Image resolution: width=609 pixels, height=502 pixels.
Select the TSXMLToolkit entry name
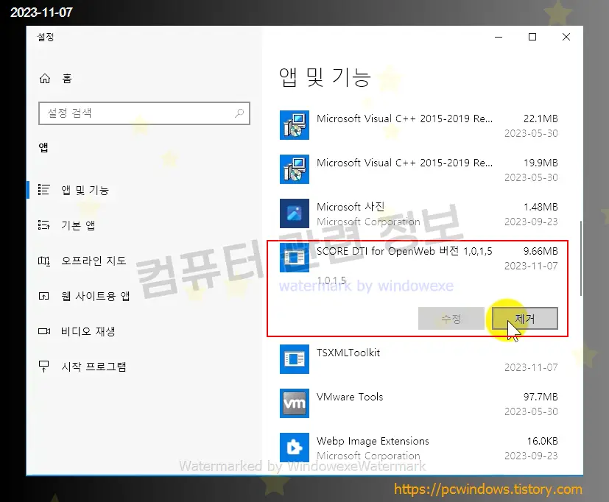348,353
